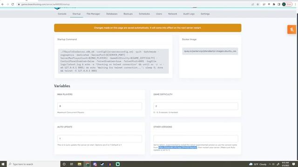Click the Docker Image value field
Screen dimensions: 298x167
210,51
